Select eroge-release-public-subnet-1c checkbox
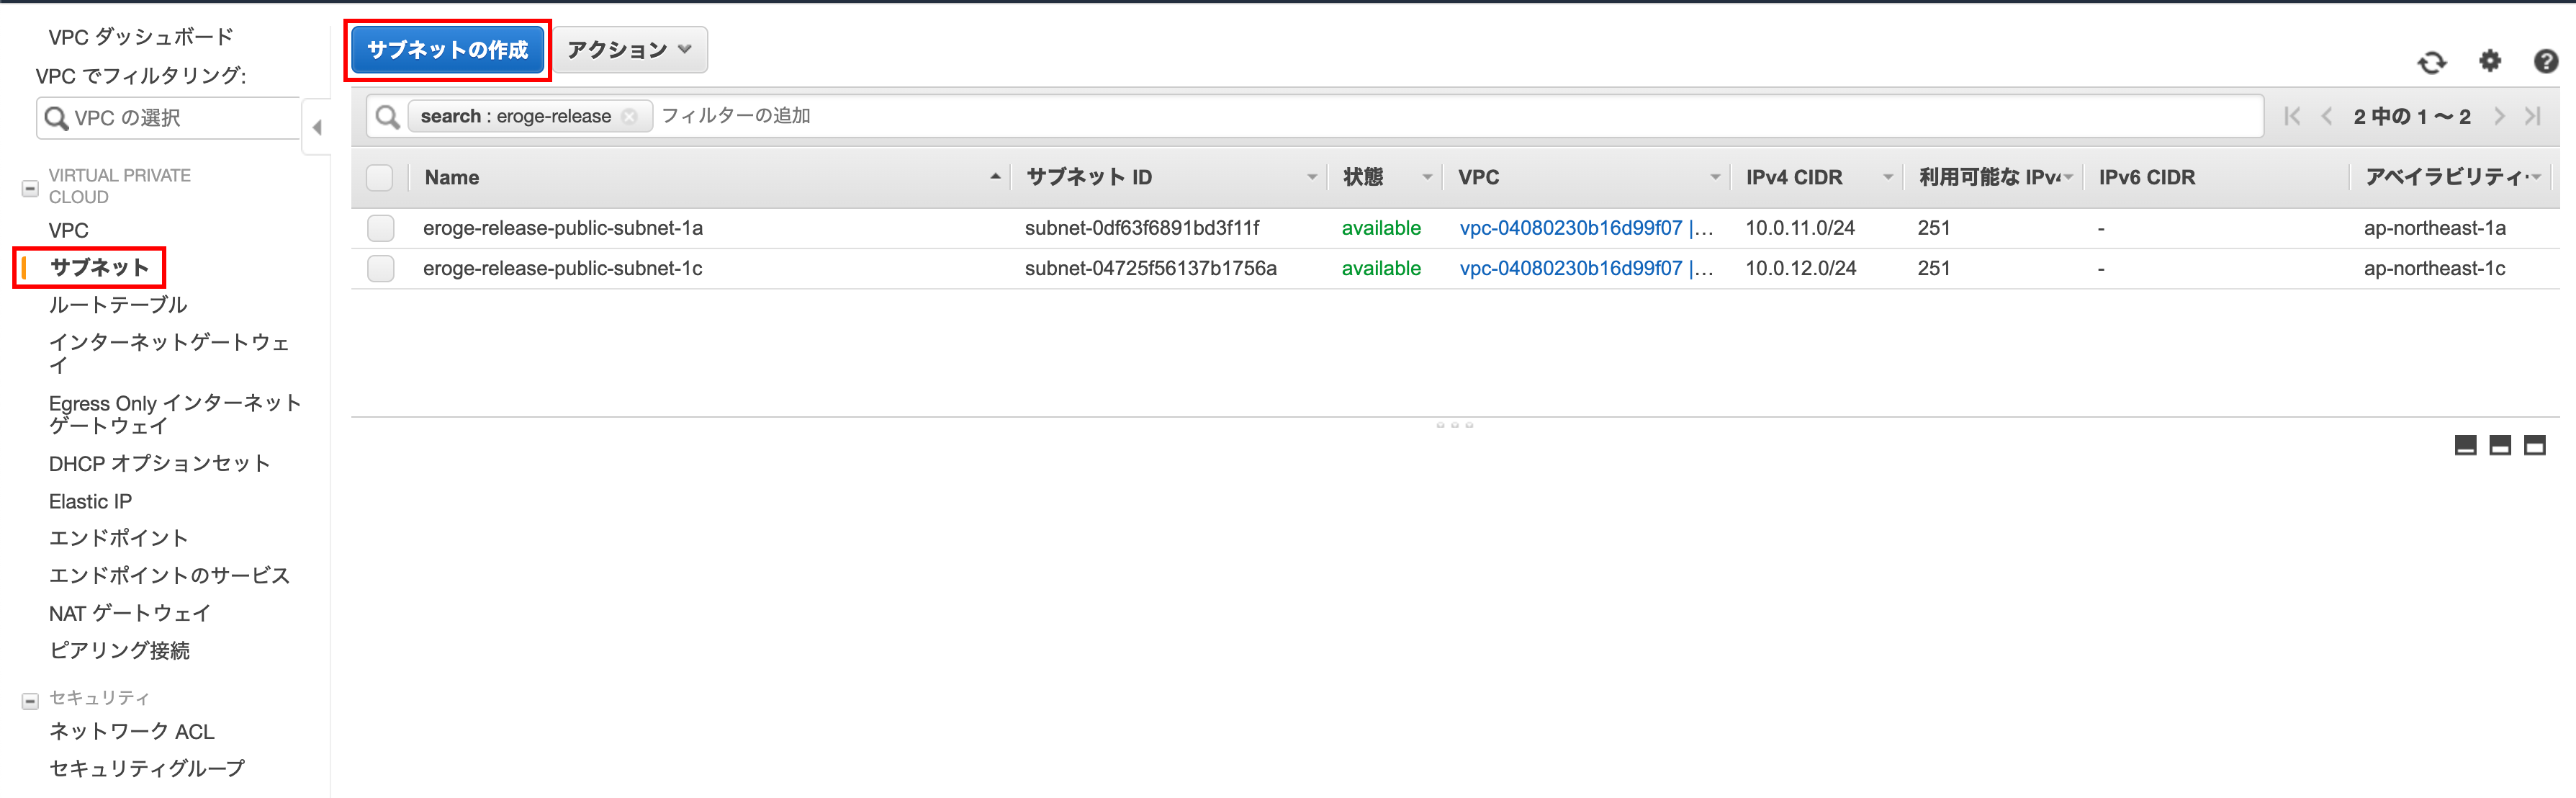Image resolution: width=2576 pixels, height=798 pixels. pyautogui.click(x=380, y=269)
